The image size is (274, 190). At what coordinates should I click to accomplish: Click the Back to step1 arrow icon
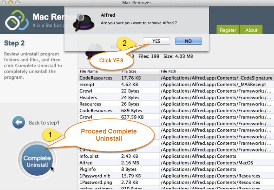click(x=19, y=122)
